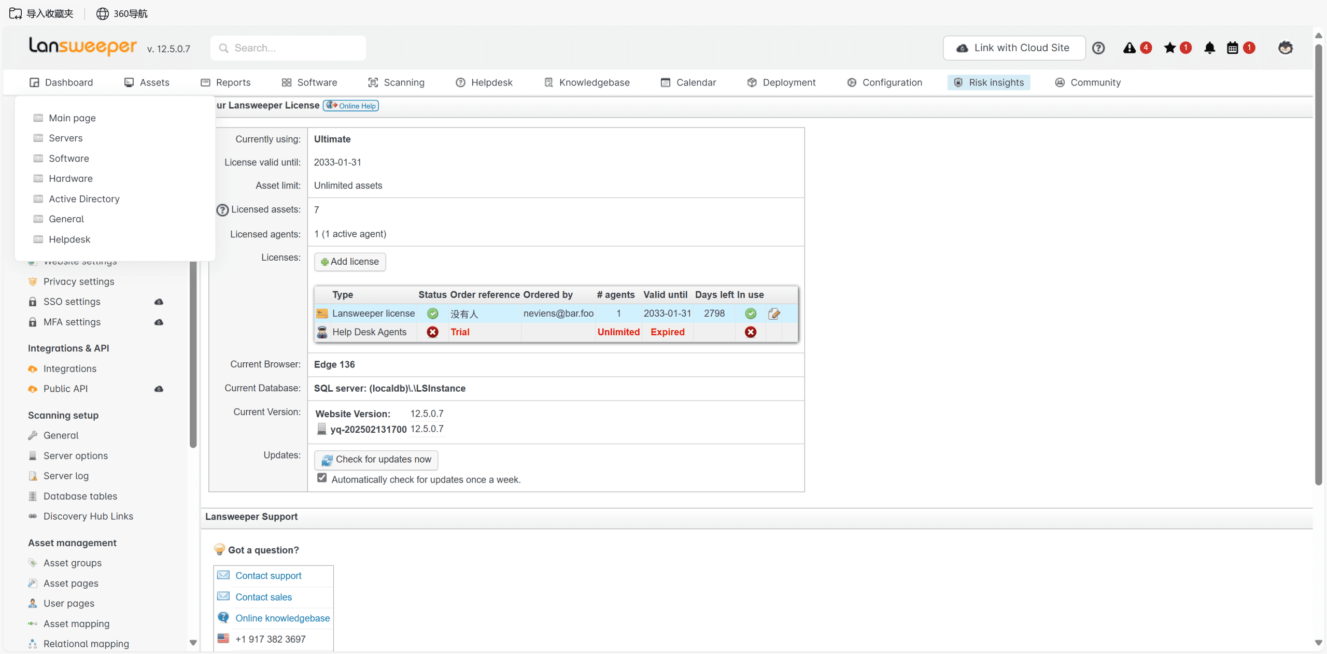This screenshot has height=654, width=1327.
Task: Click the Help Desk Agents type icon
Action: pyautogui.click(x=322, y=332)
